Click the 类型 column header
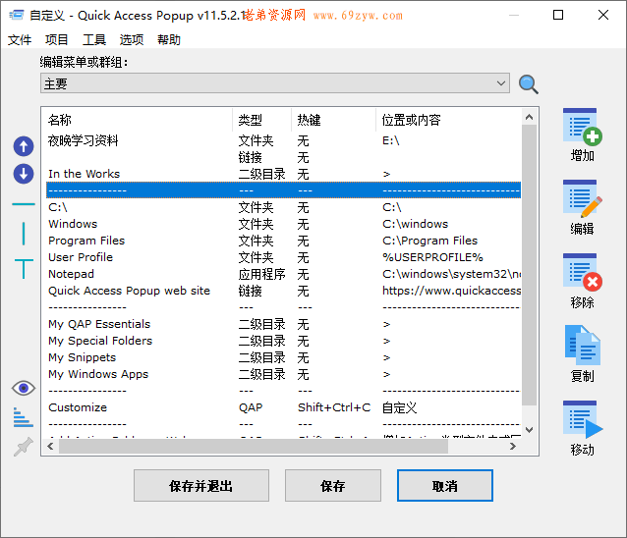 (262, 120)
